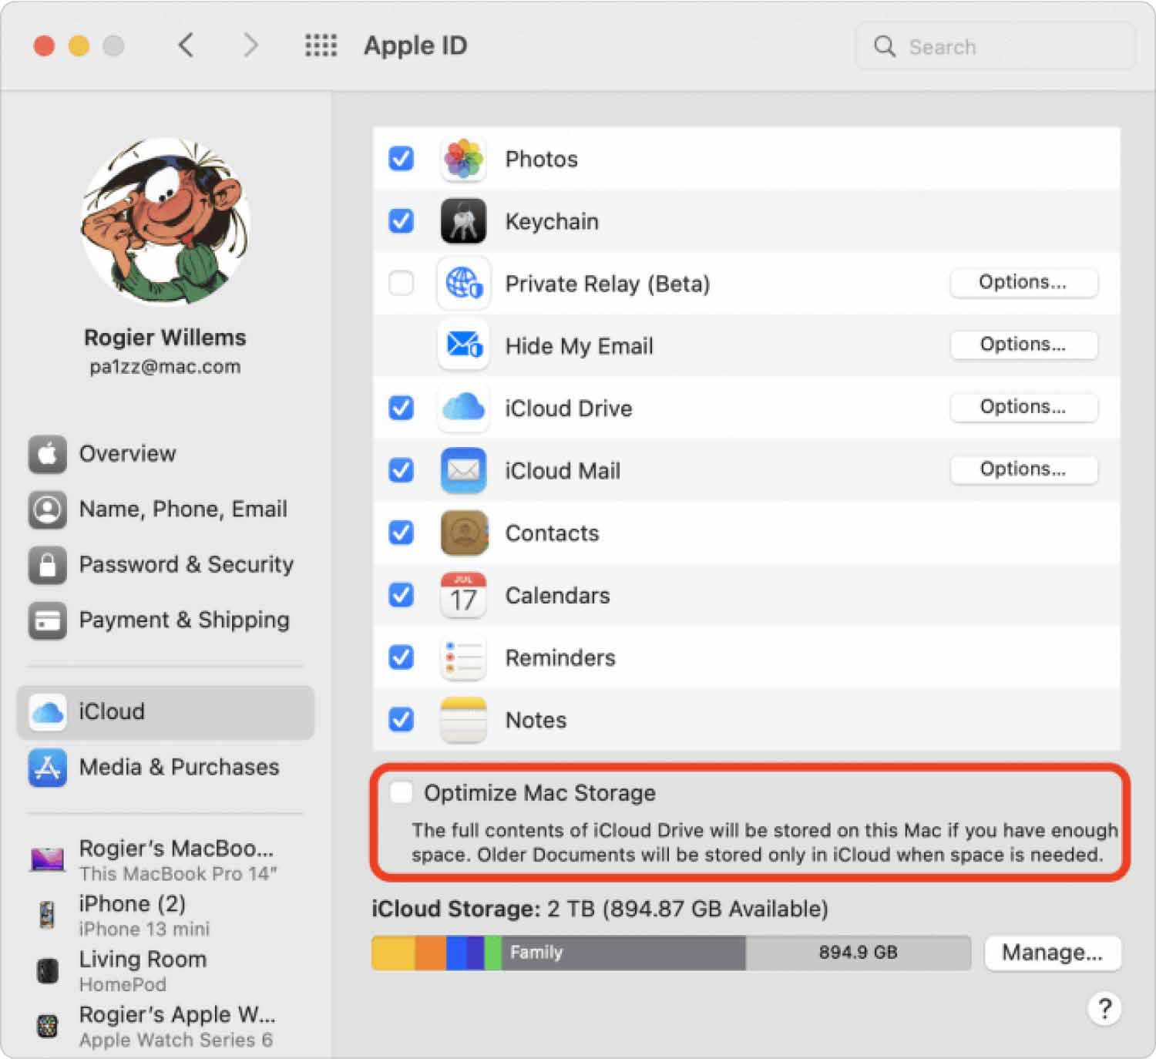Screen dimensions: 1156x1059
Task: Click the 894.9 GB free storage segment
Action: point(859,953)
